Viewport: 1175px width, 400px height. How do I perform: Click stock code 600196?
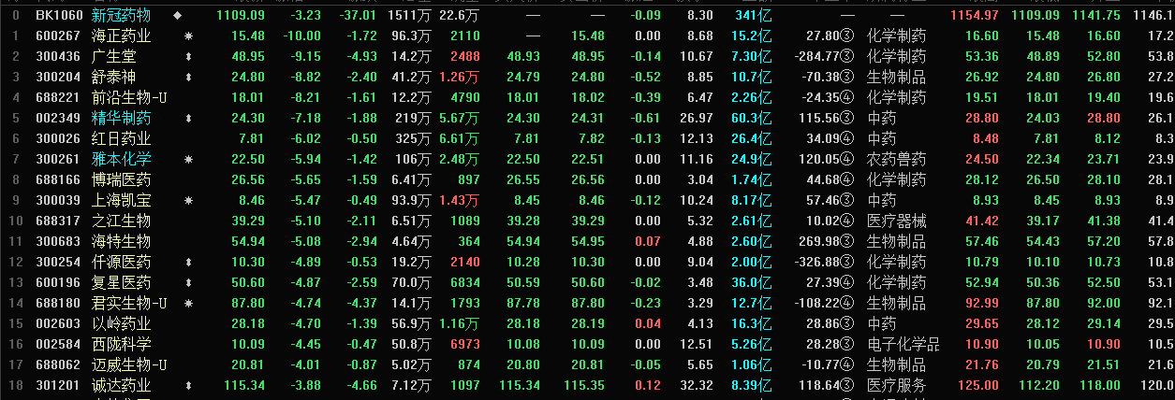click(x=58, y=282)
